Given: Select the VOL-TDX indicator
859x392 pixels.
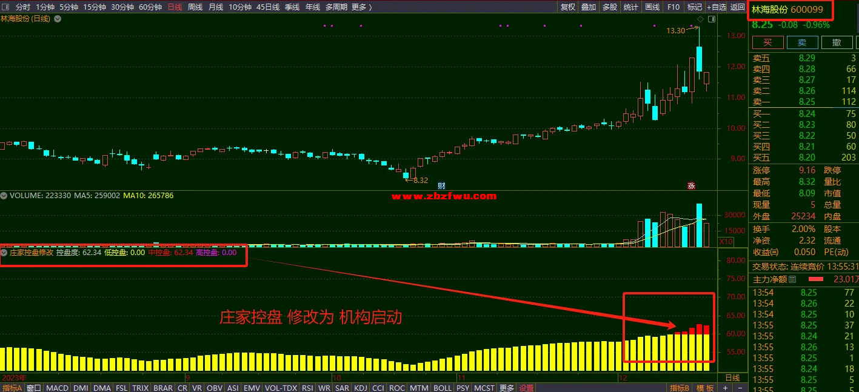Looking at the screenshot, I should 281,388.
